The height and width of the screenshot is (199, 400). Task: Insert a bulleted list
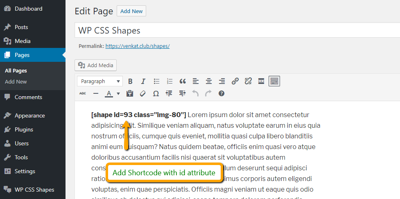point(156,81)
